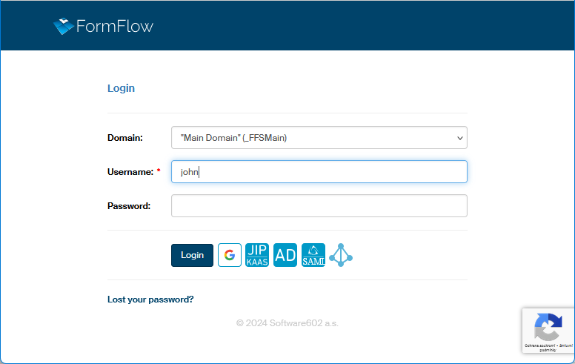Screen dimensions: 575x364
Task: Click the Domain dropdown chevron arrow
Action: (460, 138)
